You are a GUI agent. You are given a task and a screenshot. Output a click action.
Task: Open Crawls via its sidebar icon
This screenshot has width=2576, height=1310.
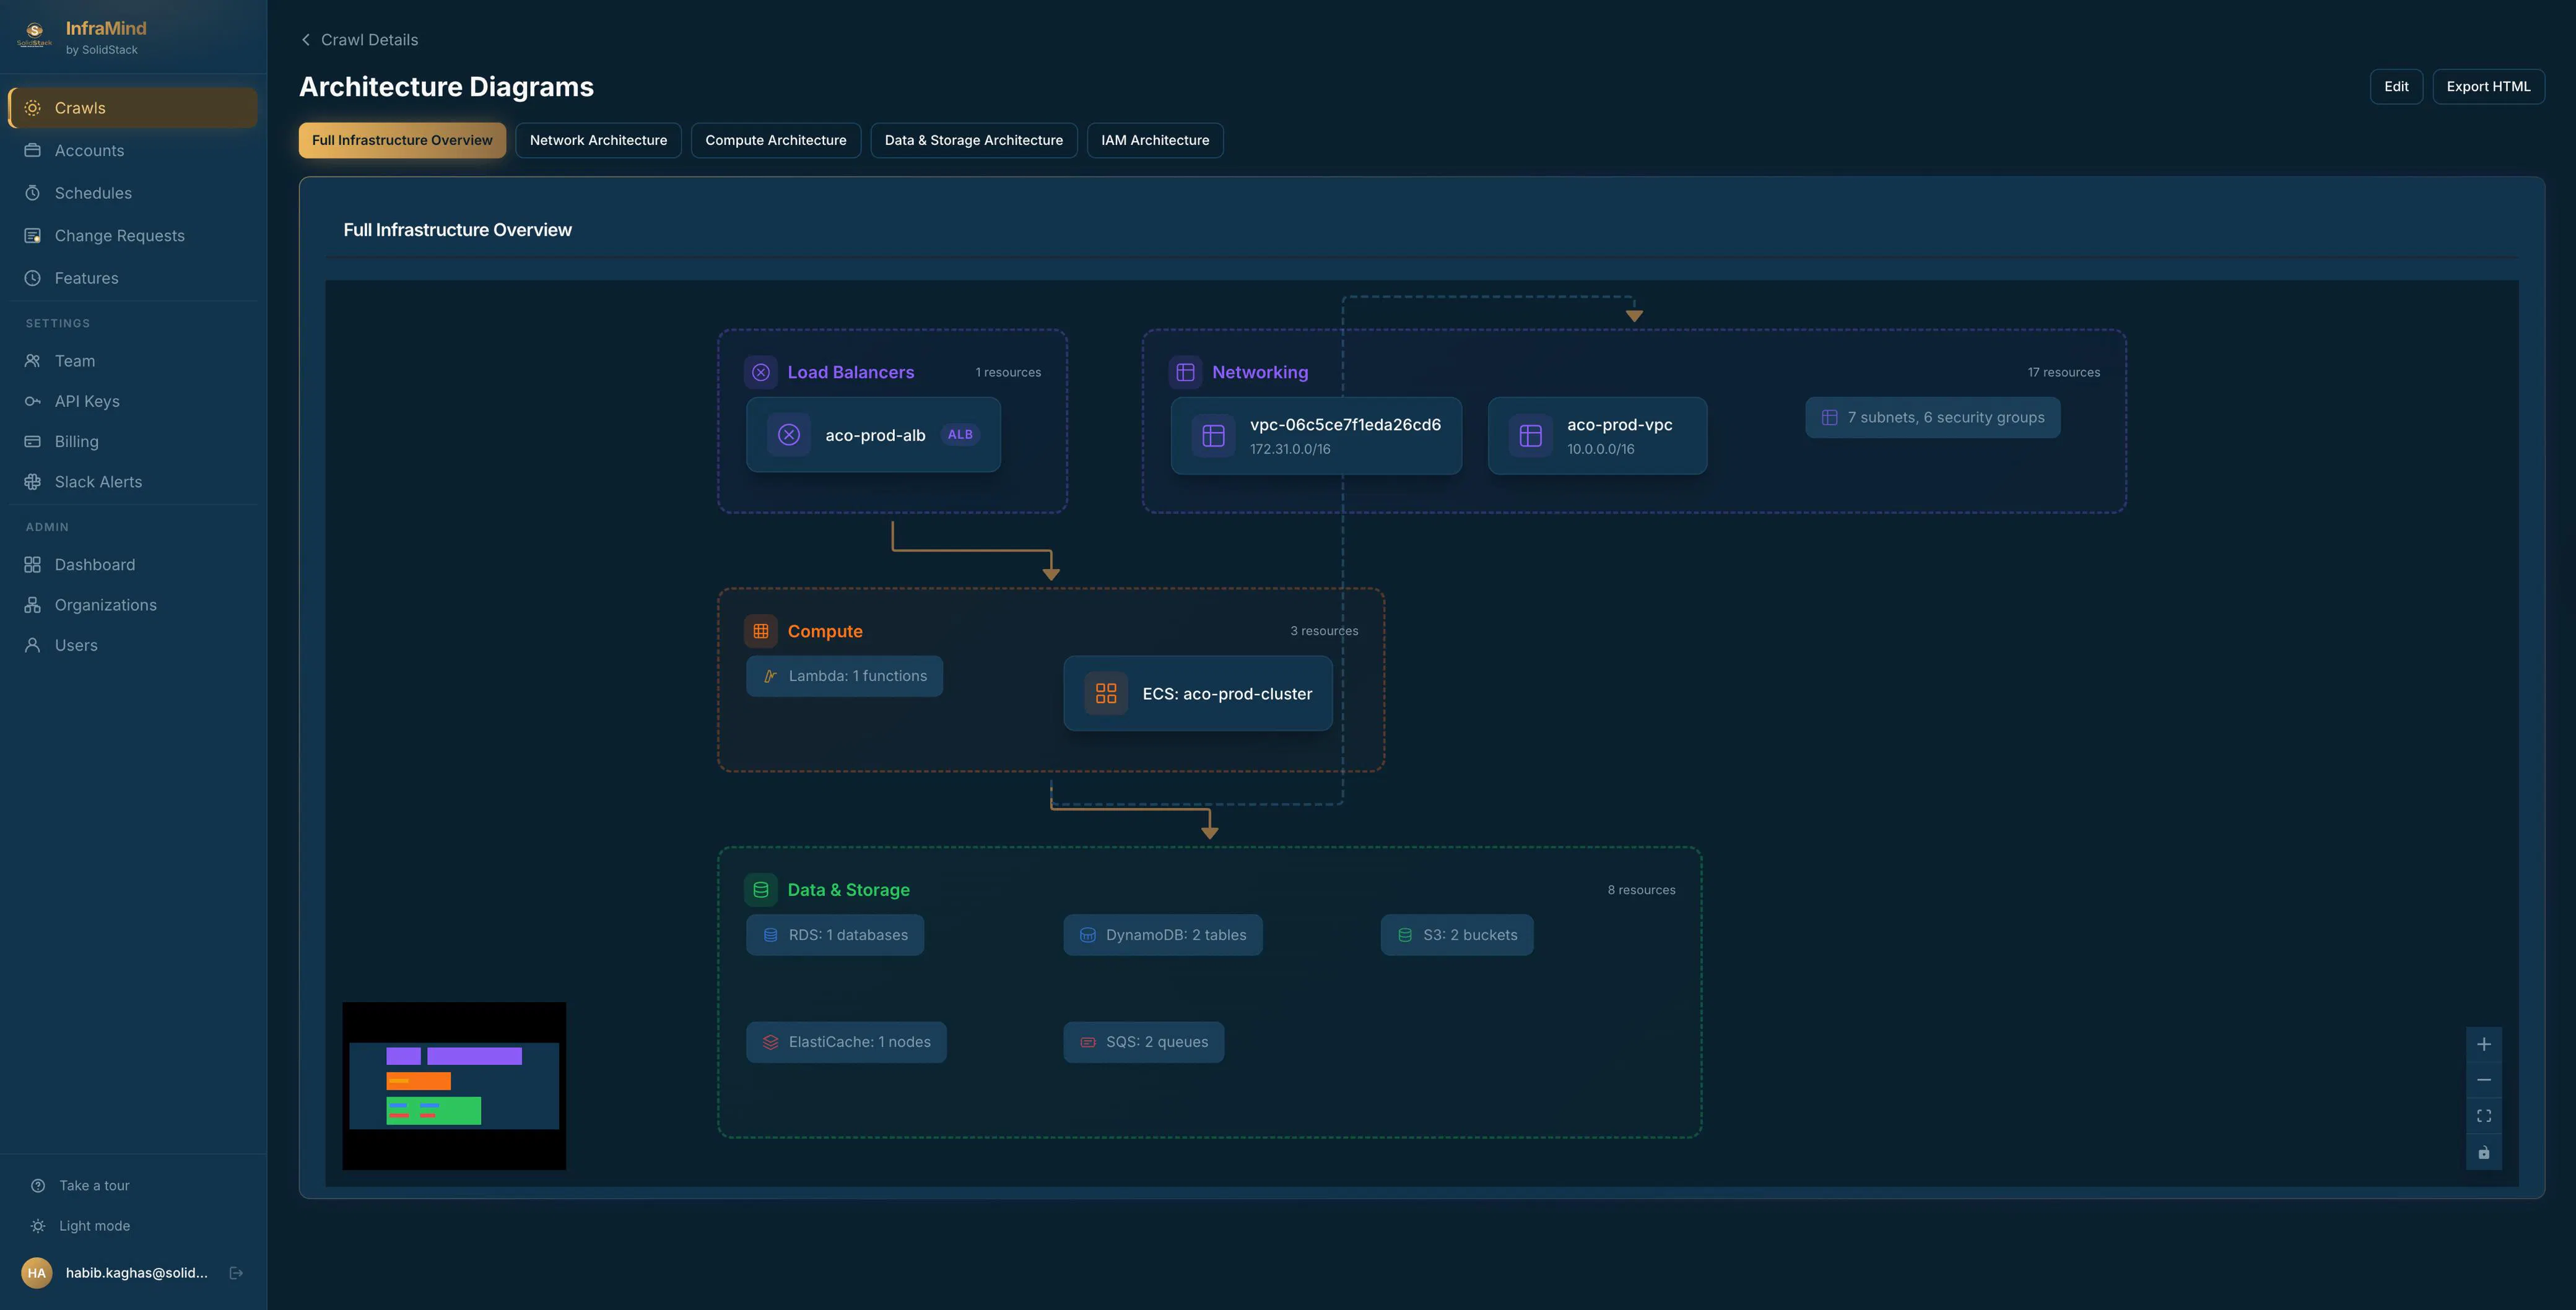click(x=33, y=108)
